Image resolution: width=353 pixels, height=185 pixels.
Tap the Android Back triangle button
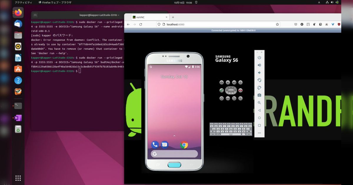click(x=259, y=110)
